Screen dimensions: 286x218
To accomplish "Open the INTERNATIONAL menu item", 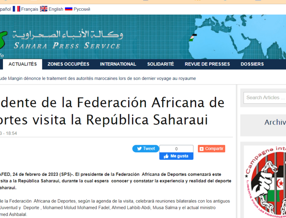I will tap(117, 64).
